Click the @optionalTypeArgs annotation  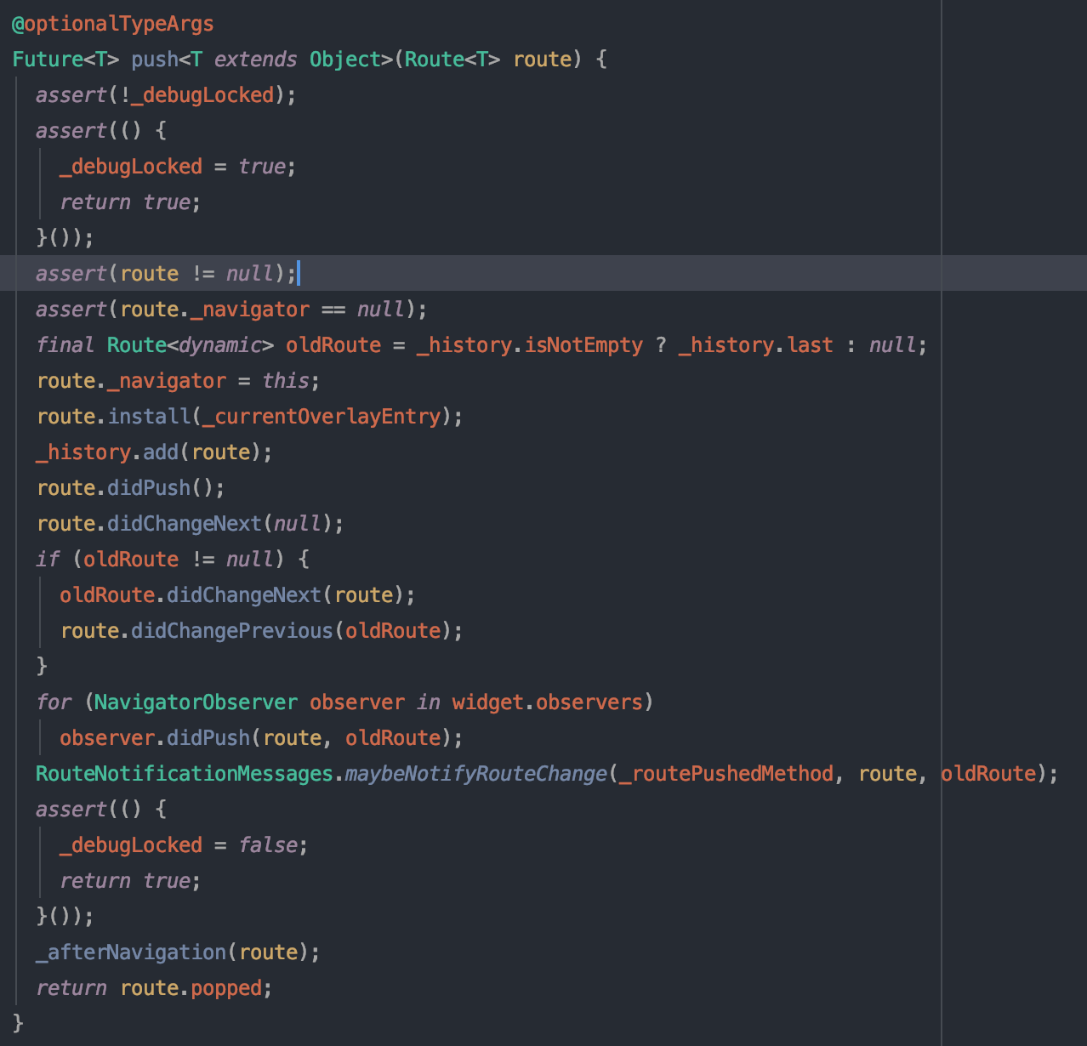click(x=112, y=24)
